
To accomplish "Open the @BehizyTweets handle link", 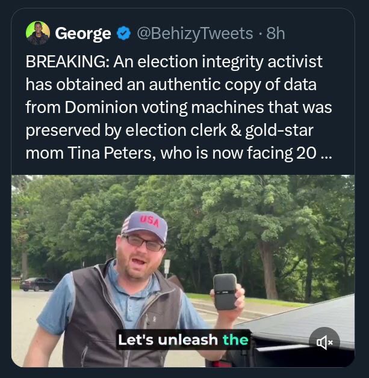I will coord(195,34).
